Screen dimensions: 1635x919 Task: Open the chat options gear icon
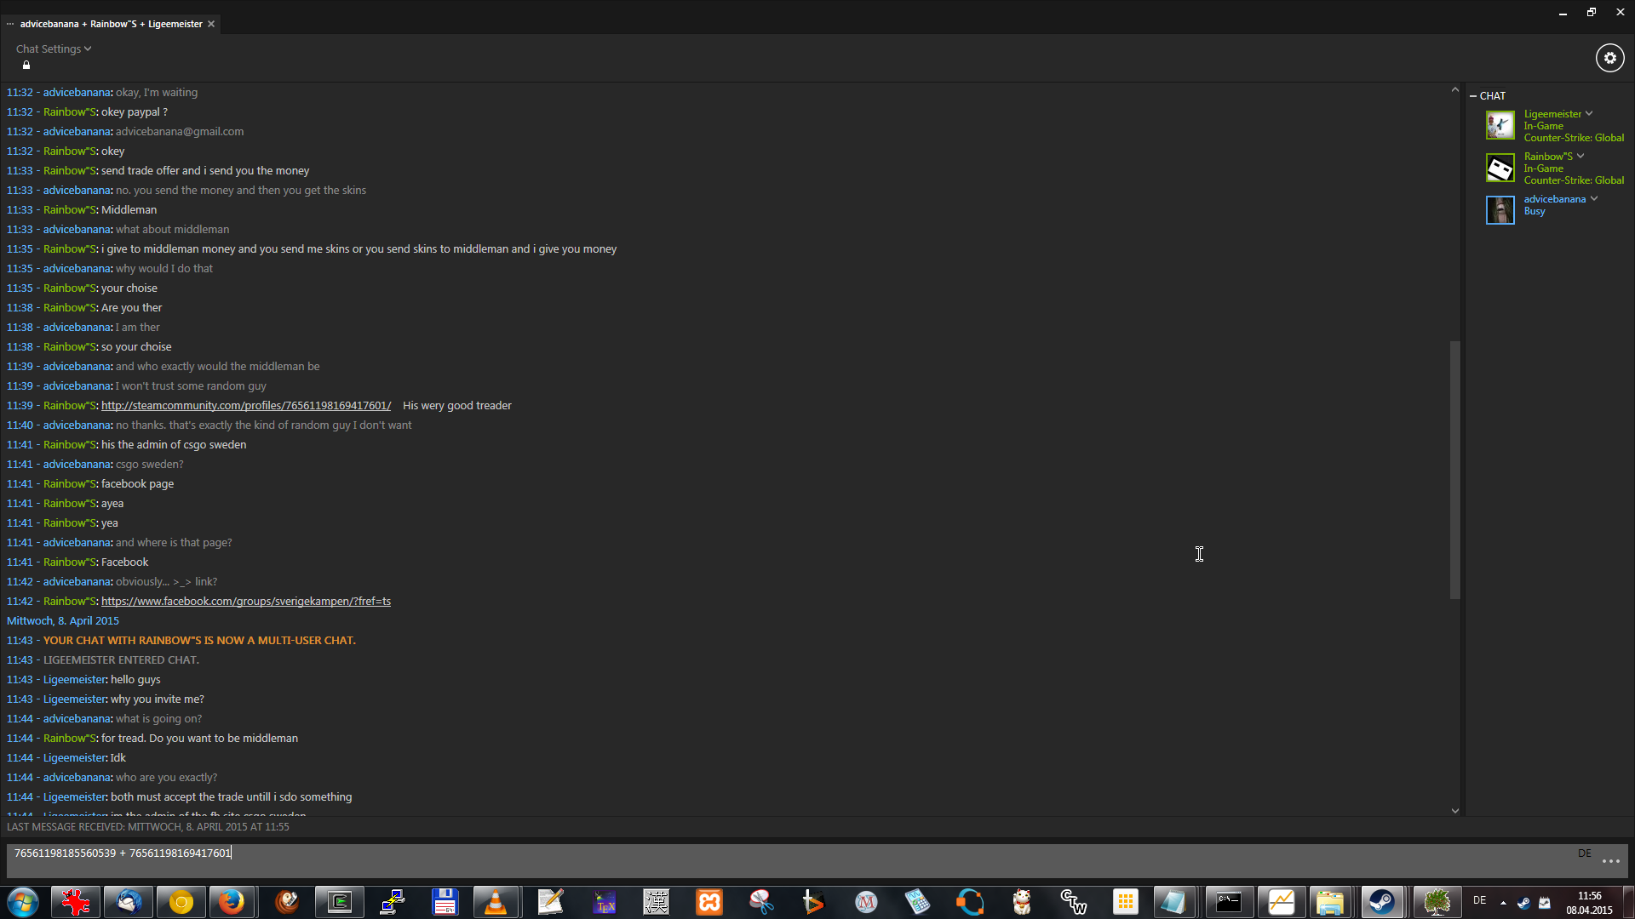tap(1609, 58)
